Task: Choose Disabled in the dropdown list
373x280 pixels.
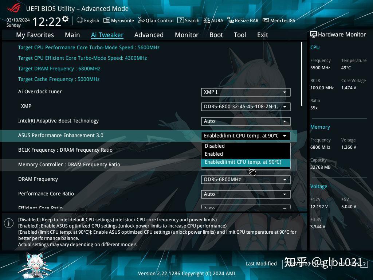Action: tap(246, 146)
